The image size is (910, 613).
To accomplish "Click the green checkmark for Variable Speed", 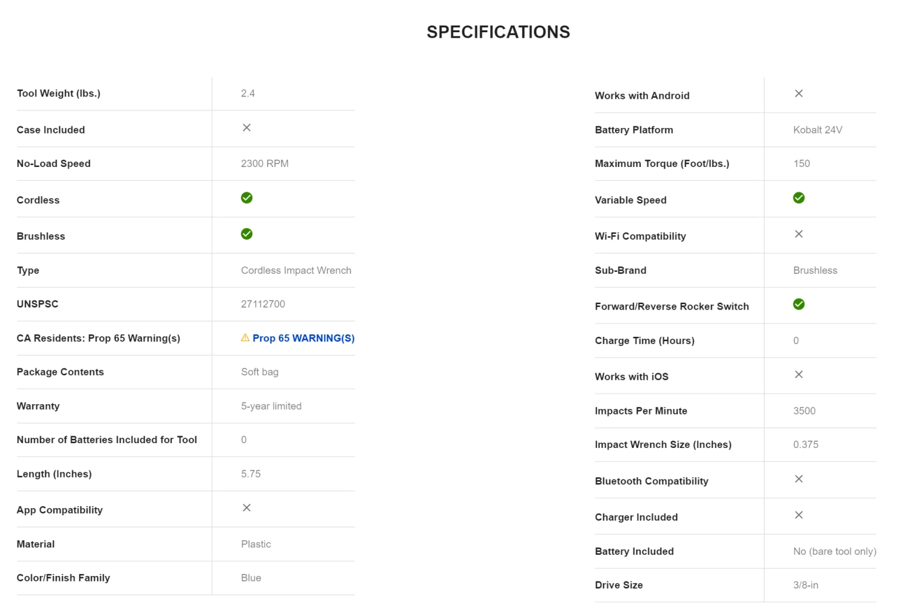I will point(798,198).
